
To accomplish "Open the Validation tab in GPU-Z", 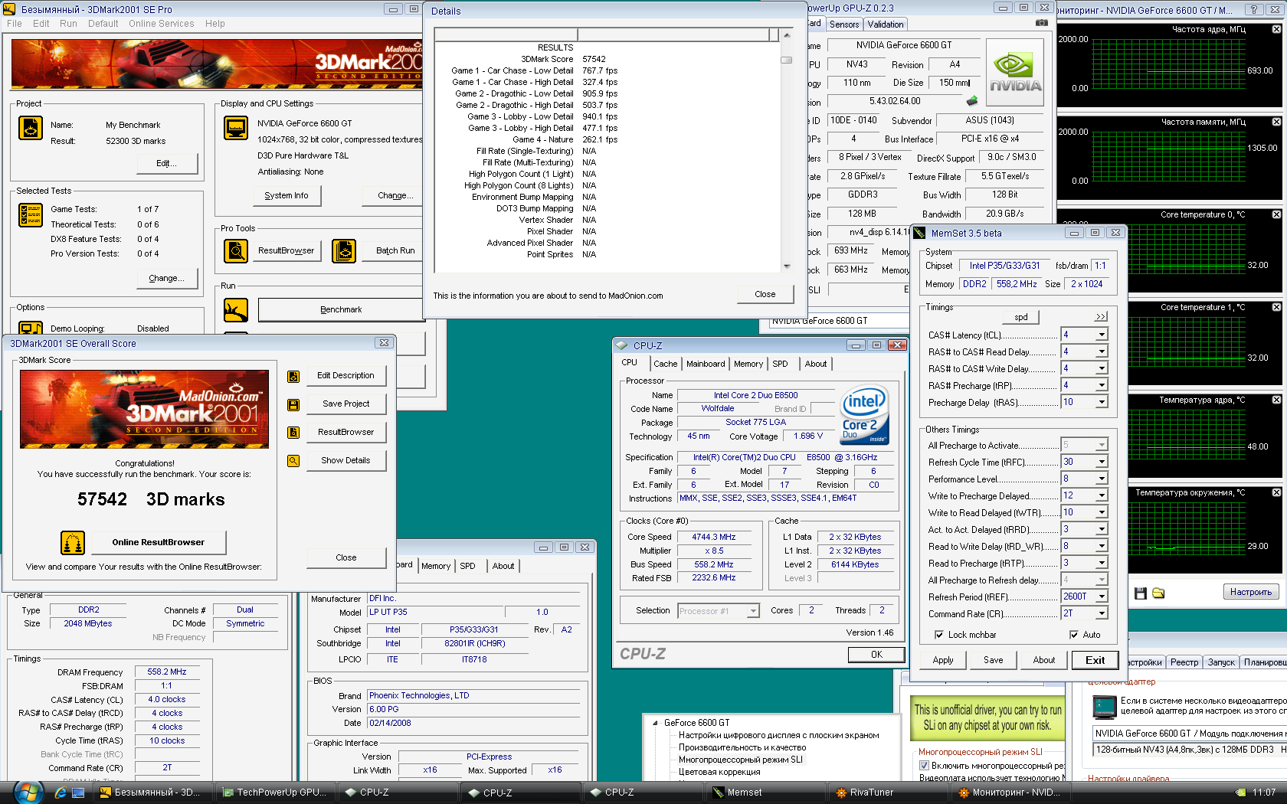I will click(886, 25).
